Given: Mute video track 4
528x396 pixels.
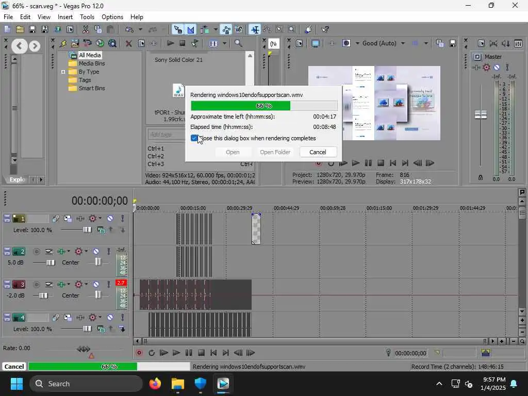Looking at the screenshot, I should pyautogui.click(x=110, y=317).
